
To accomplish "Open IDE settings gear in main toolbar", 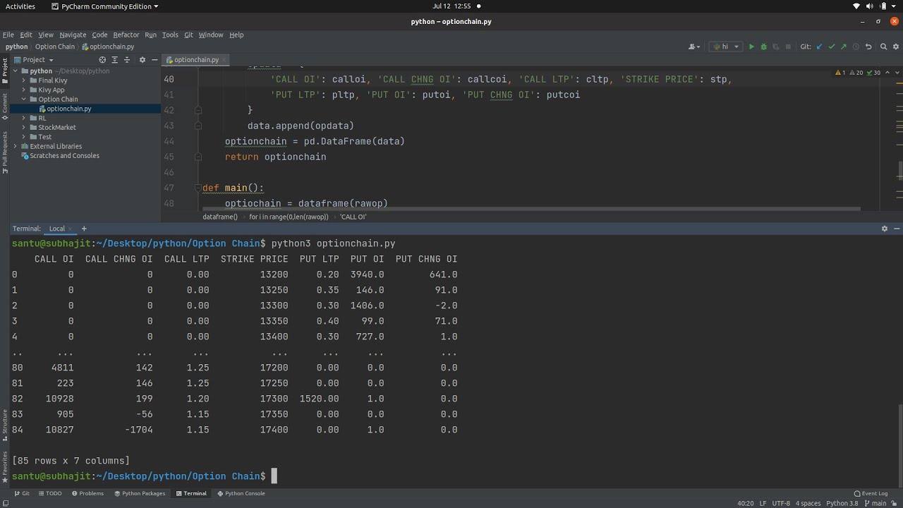I will click(896, 47).
